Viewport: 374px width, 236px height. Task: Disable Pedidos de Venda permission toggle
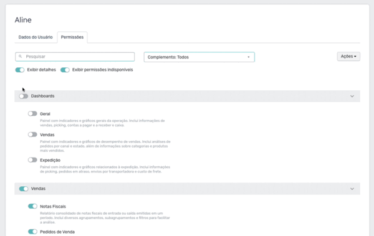point(32,232)
